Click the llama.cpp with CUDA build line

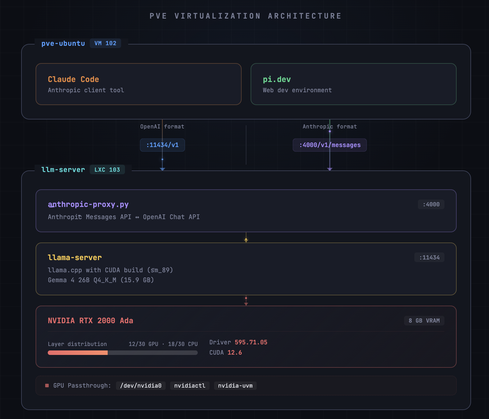pyautogui.click(x=111, y=270)
